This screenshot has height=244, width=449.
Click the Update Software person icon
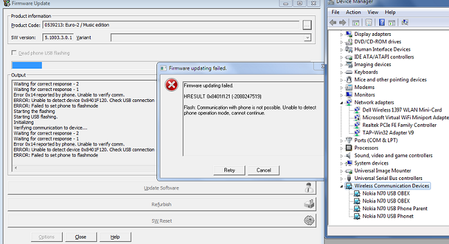[x=309, y=188]
